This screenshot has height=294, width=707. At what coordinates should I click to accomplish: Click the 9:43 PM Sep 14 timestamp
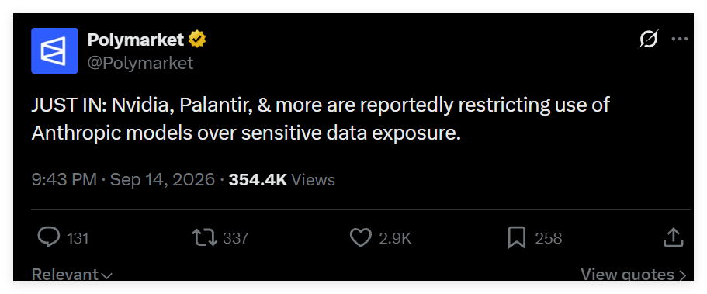tap(123, 180)
